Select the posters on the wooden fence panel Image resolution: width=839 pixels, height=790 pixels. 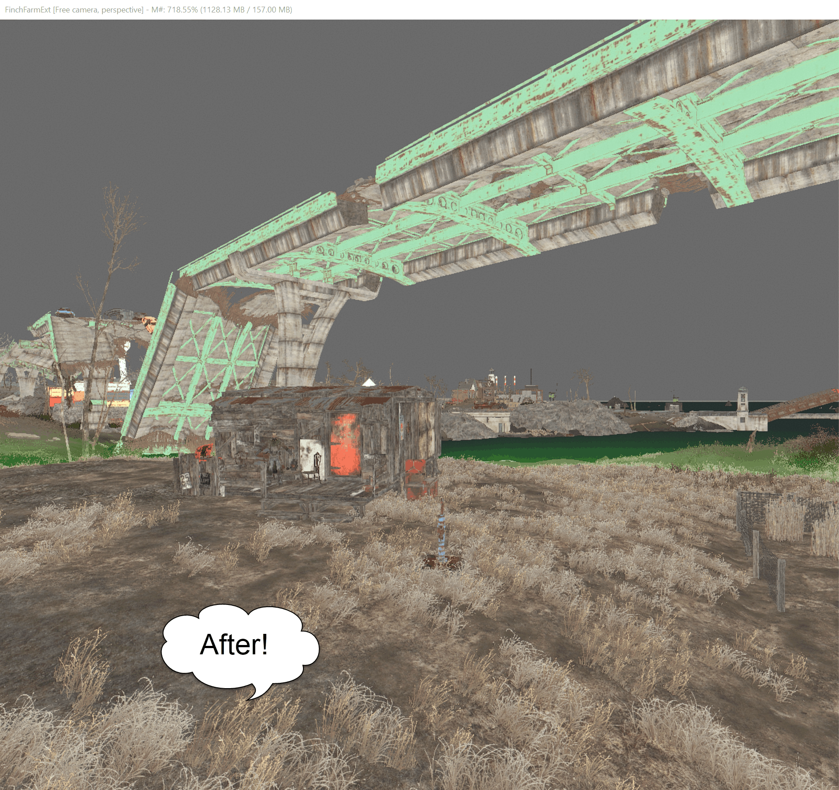[x=196, y=480]
